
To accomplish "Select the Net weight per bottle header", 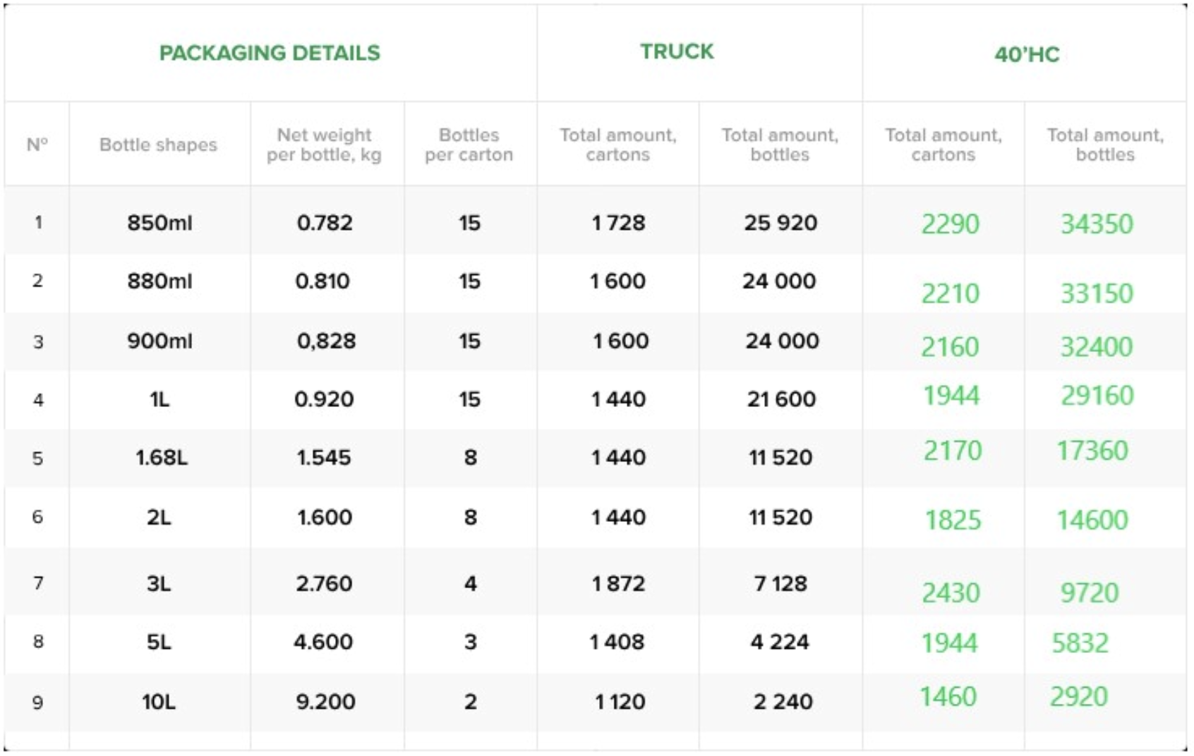I will click(324, 145).
